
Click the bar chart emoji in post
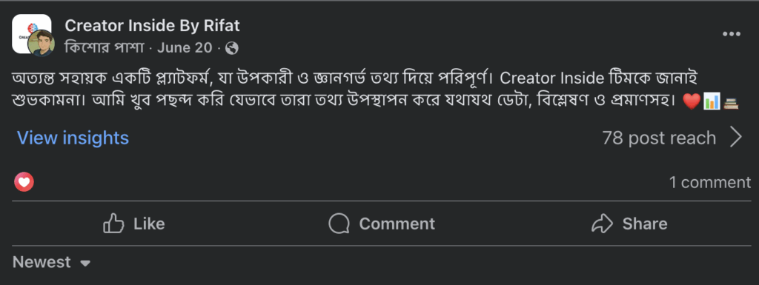tap(712, 101)
